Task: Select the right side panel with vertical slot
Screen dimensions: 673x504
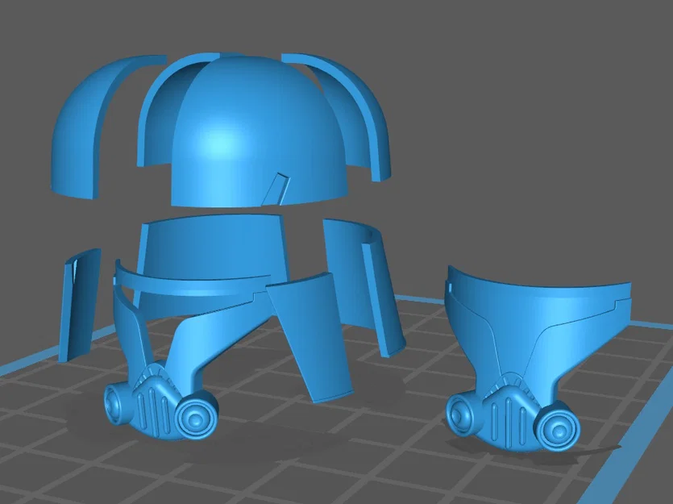Action: [x=365, y=288]
